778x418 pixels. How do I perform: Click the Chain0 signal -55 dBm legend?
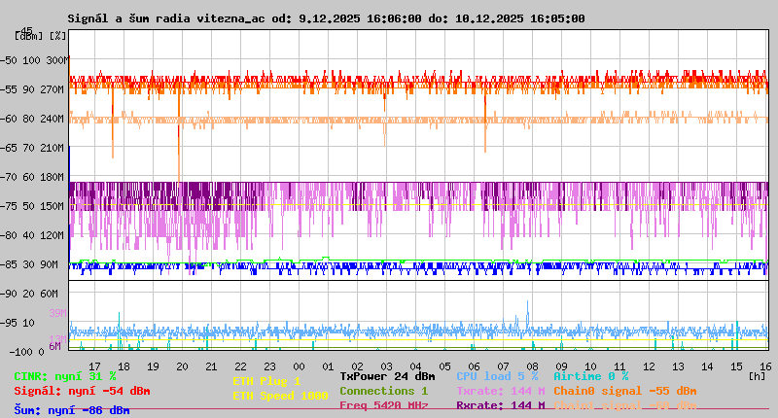click(624, 391)
